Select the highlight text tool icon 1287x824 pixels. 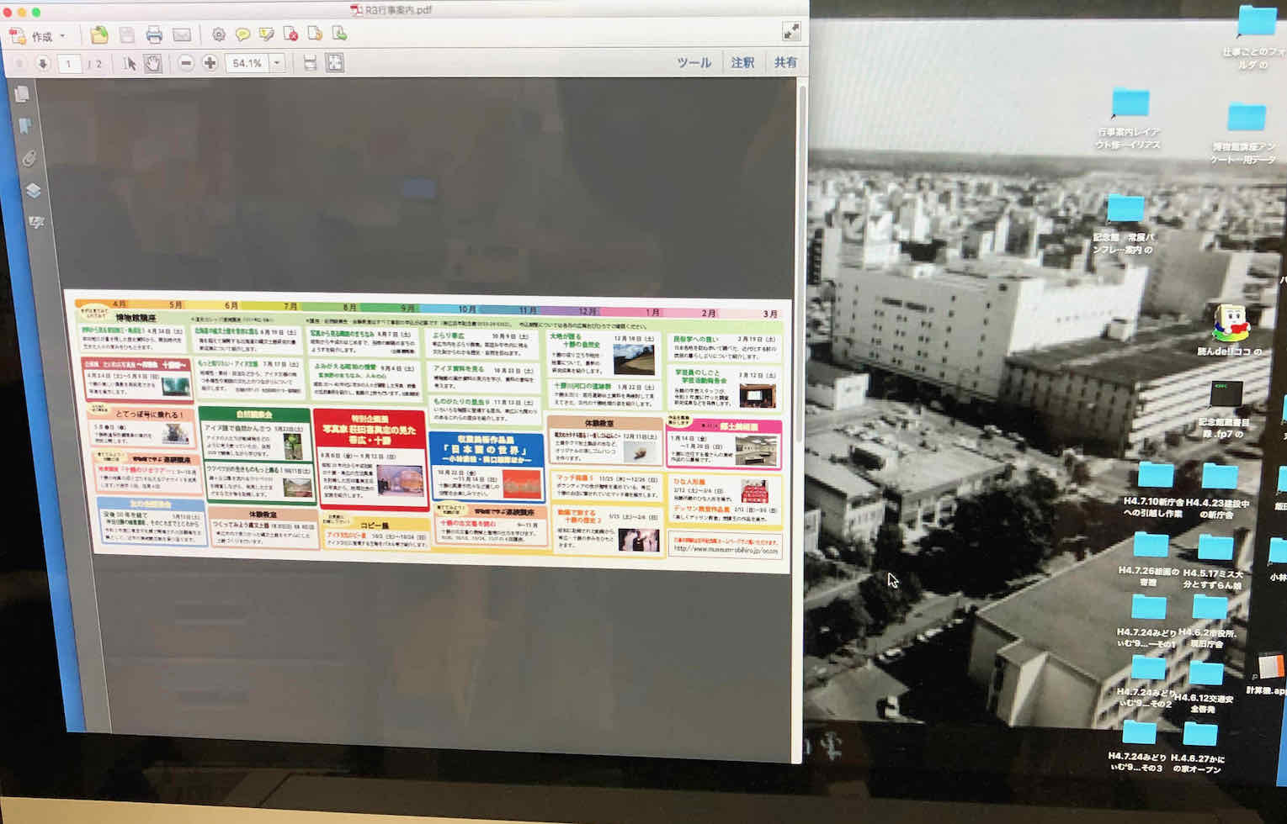[x=267, y=34]
